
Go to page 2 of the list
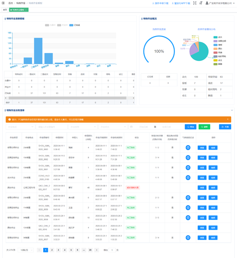[52, 250]
